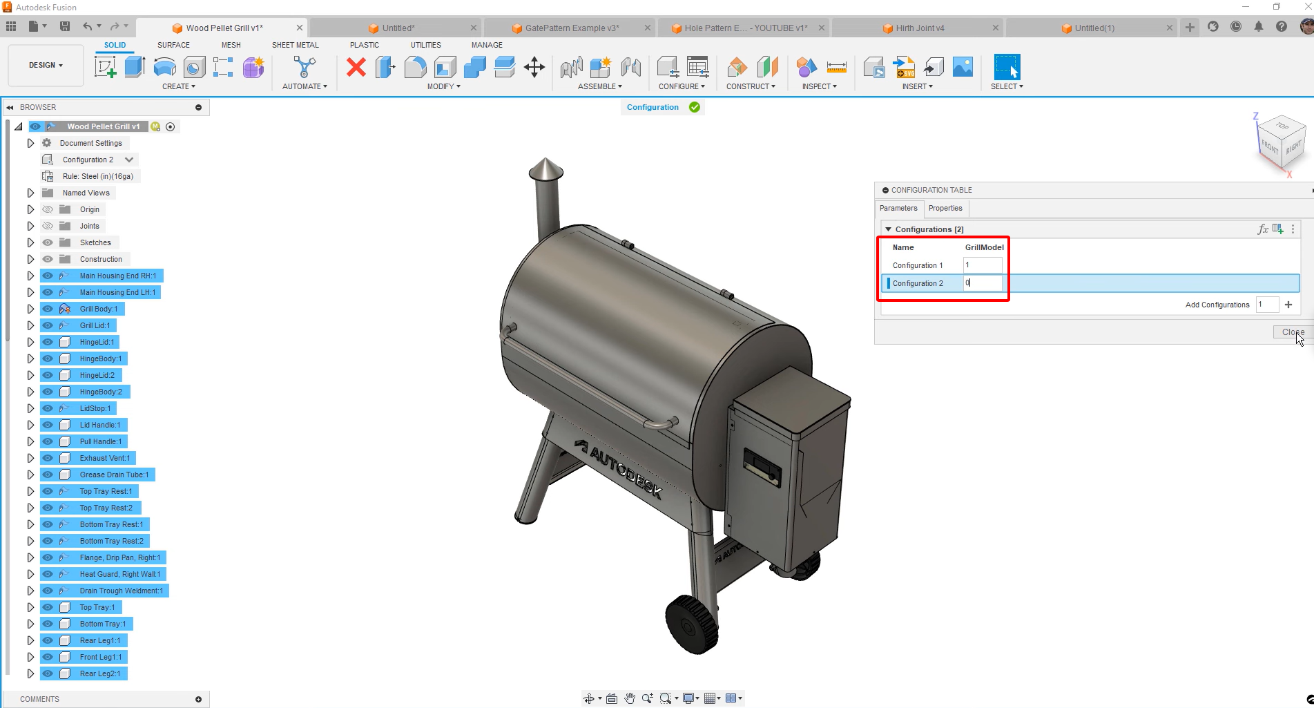Click the Measure tool icon
Screen dimensions: 1314x708
[x=836, y=67]
